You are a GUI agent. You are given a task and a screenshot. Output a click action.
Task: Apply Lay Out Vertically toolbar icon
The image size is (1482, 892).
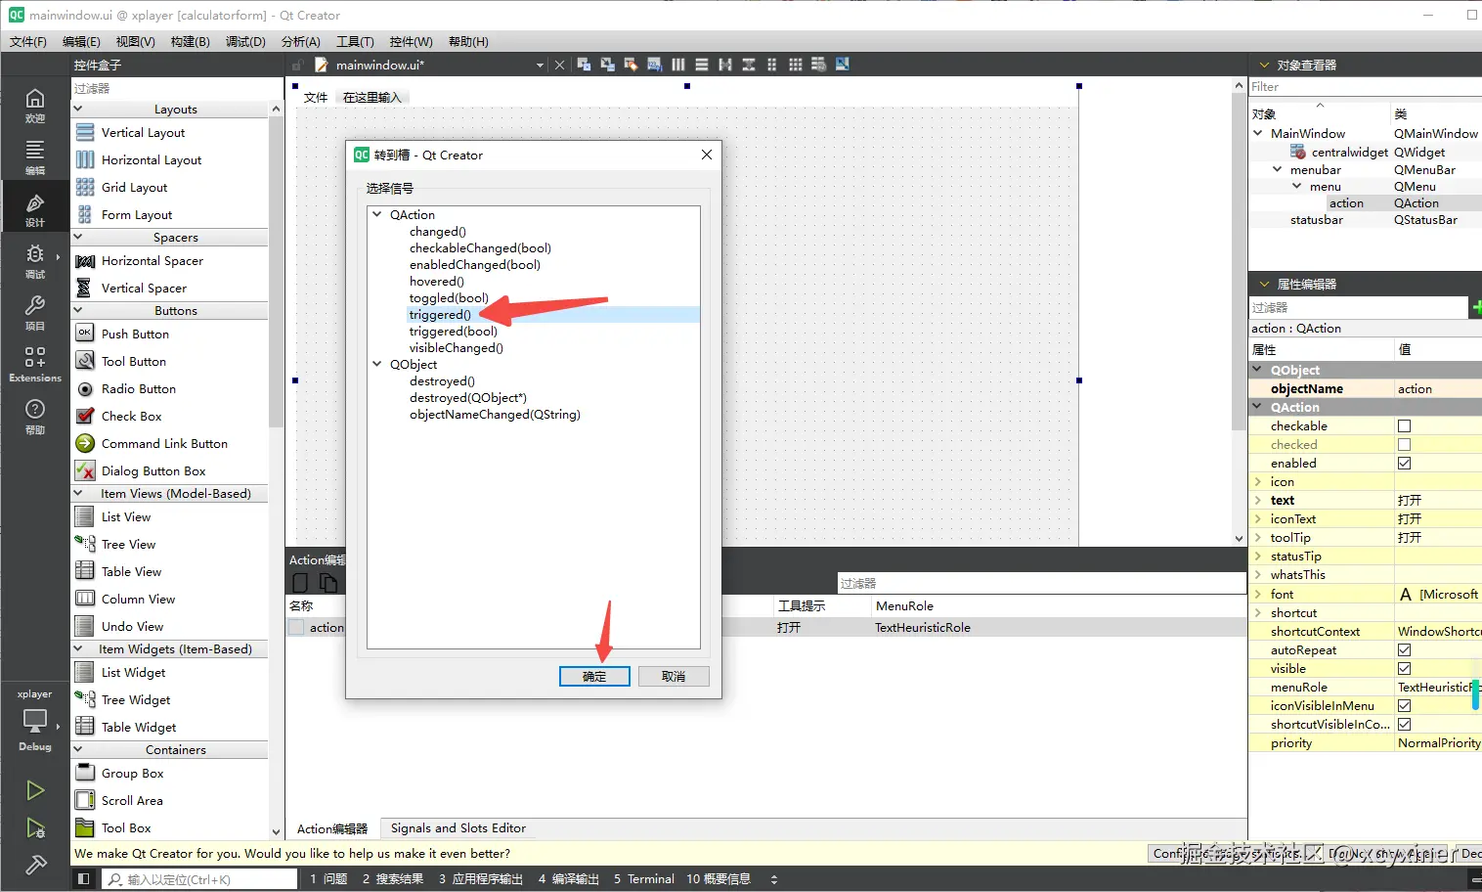701,65
